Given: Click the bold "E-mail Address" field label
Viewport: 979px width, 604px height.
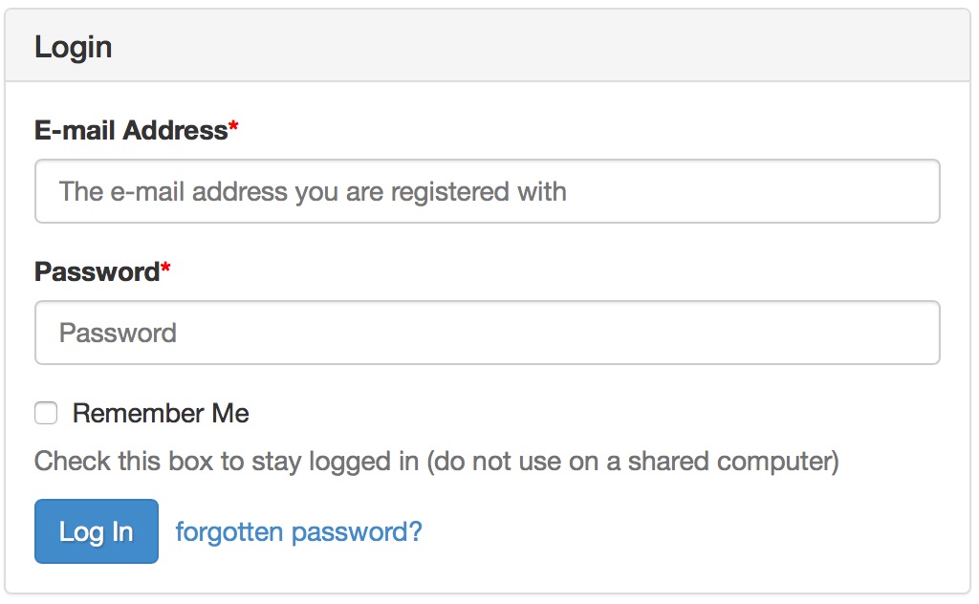Looking at the screenshot, I should click(x=131, y=130).
